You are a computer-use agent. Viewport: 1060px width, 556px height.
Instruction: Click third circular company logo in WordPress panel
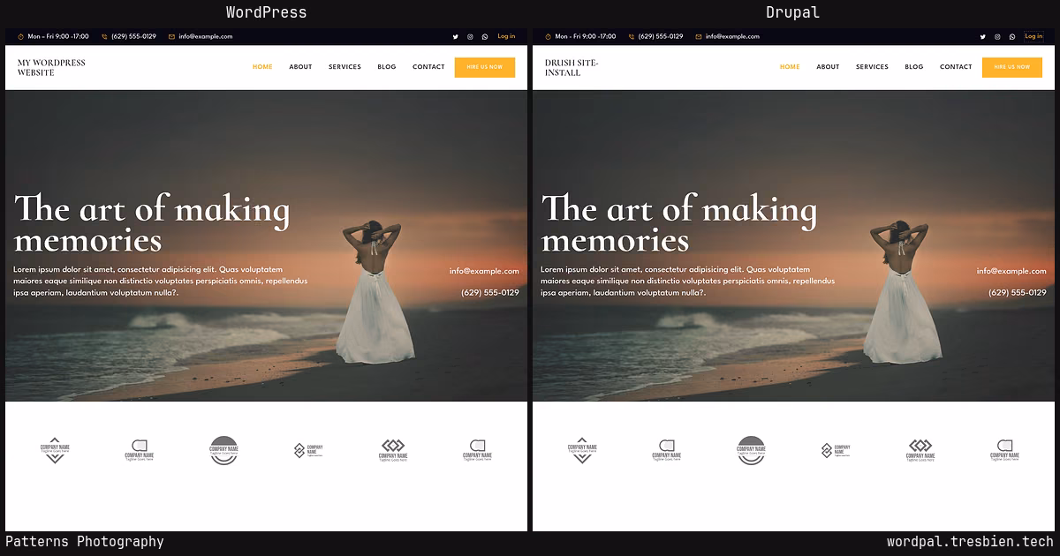pyautogui.click(x=223, y=450)
